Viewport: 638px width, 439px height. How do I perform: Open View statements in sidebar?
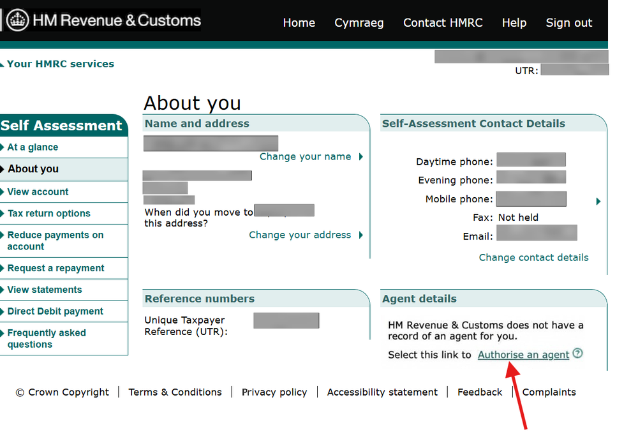click(45, 290)
